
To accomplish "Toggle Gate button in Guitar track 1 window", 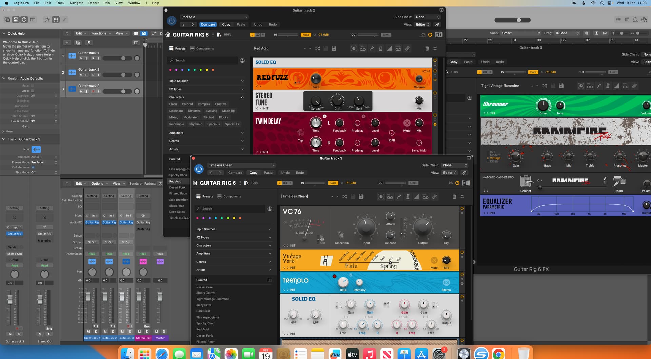I will click(x=333, y=183).
